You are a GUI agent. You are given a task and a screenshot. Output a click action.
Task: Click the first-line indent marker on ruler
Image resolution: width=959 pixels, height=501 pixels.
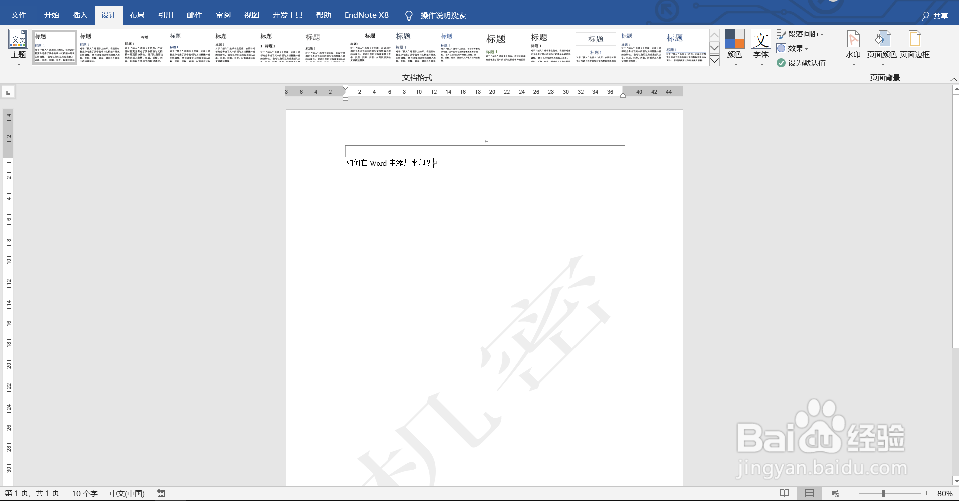[345, 87]
